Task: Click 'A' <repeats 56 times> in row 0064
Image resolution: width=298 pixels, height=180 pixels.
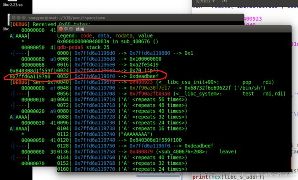Action: [153, 100]
